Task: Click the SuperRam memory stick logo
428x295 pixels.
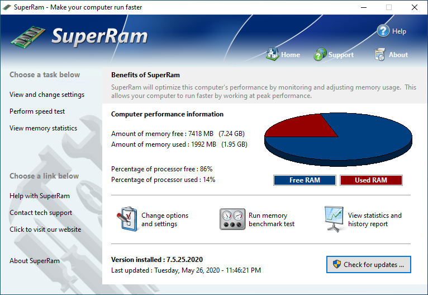Action: (x=28, y=37)
